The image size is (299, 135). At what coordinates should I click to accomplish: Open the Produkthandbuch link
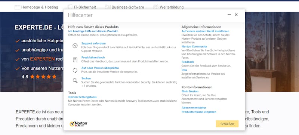point(93,57)
